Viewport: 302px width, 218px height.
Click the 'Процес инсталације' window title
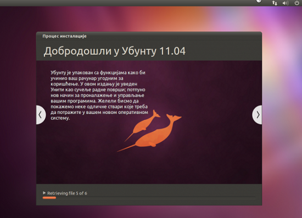65,36
